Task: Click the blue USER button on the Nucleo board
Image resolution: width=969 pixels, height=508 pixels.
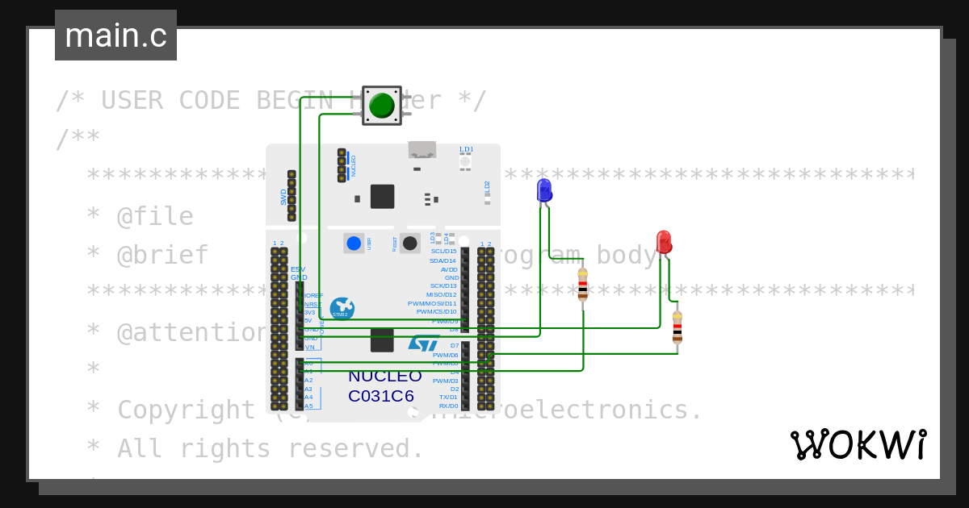Action: click(x=354, y=243)
